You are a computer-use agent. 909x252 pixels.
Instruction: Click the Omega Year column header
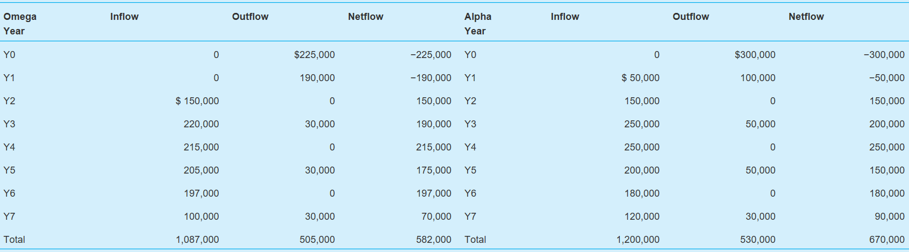click(x=20, y=24)
